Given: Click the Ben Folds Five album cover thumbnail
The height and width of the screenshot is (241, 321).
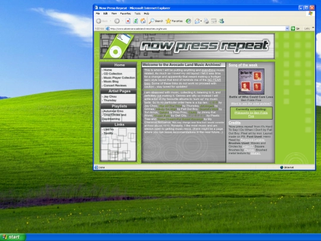Looking at the screenshot, I should point(251,82).
